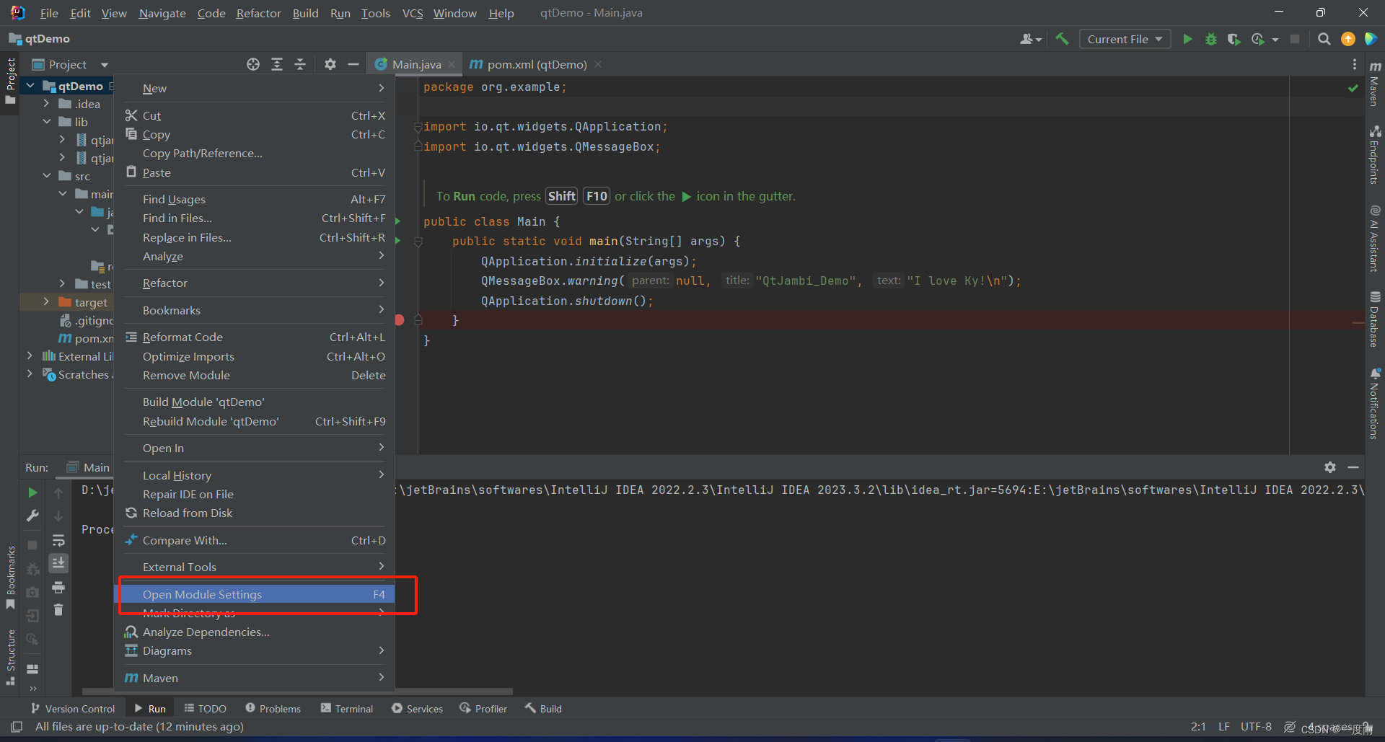Image resolution: width=1385 pixels, height=742 pixels.
Task: Disable the red breakpoint in the gutter
Action: 399,319
